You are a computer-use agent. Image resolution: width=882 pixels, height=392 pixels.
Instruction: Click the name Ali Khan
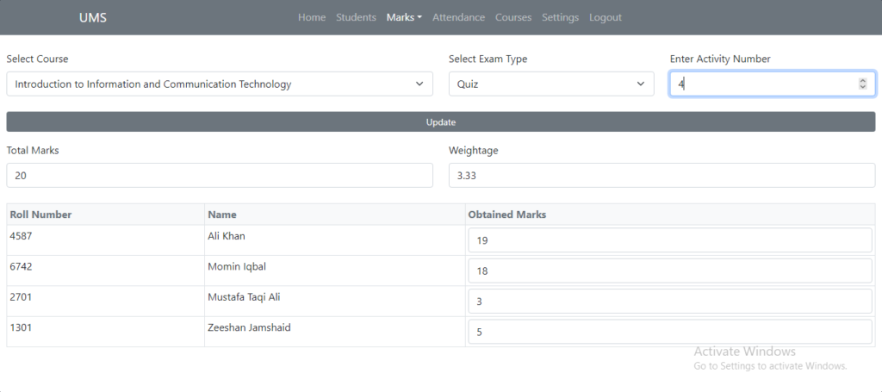tap(227, 236)
